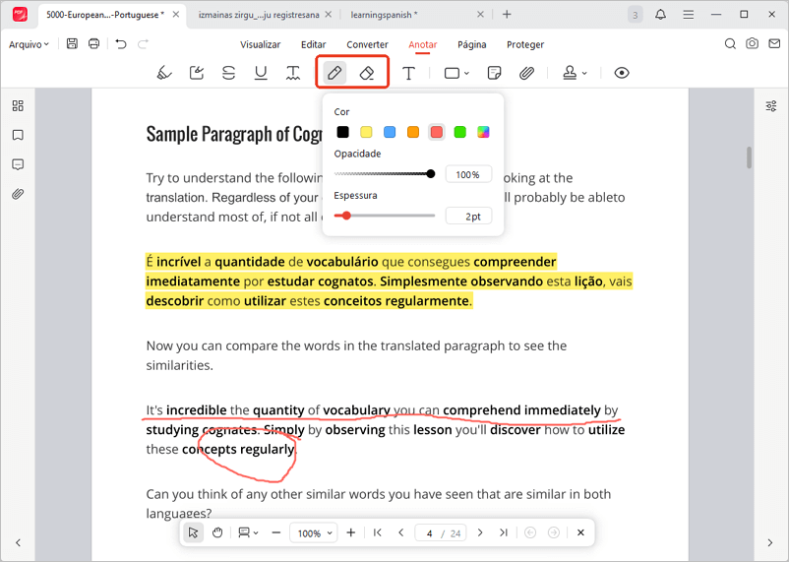789x562 pixels.
Task: Select the area highlight tool icon
Action: (196, 73)
